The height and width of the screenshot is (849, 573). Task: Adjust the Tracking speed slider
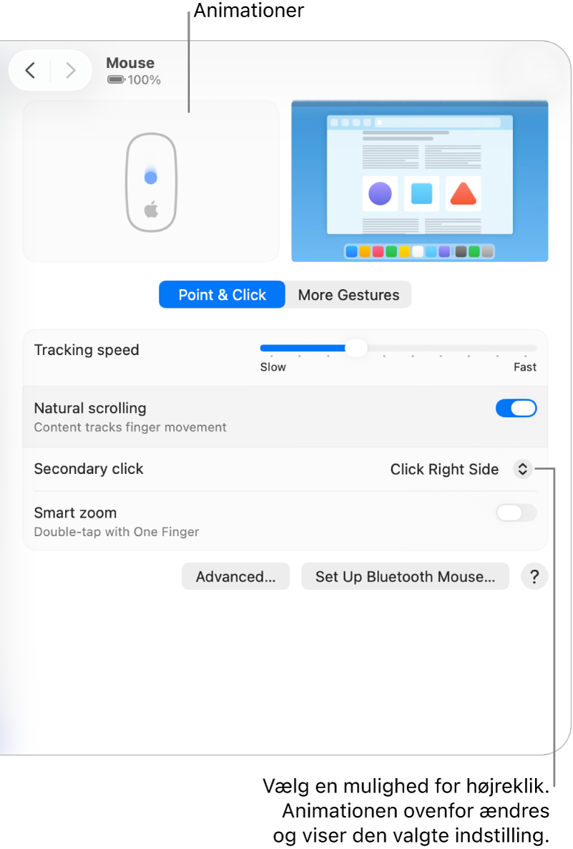356,348
